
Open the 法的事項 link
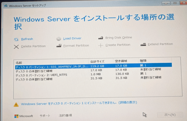pyautogui.click(x=65, y=115)
